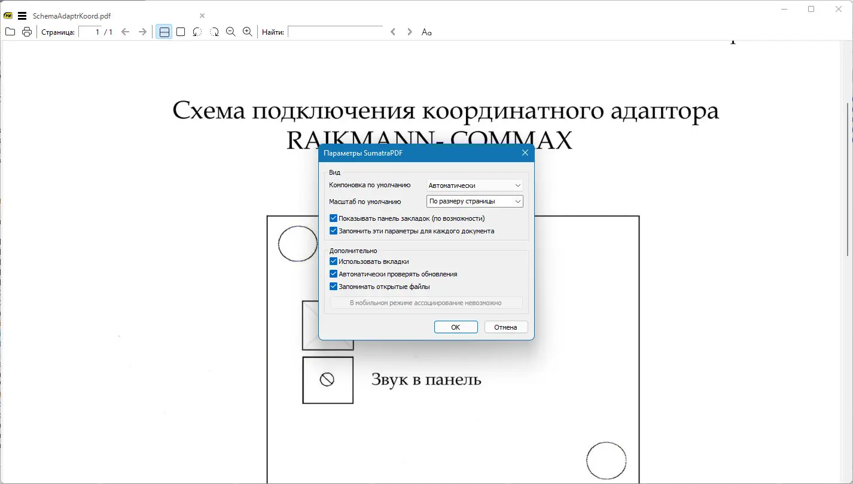
Task: Find the next search match
Action: pyautogui.click(x=410, y=32)
